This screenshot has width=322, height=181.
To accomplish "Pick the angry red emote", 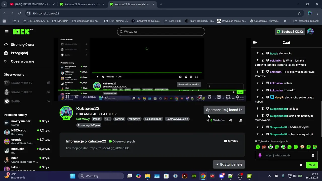I will pos(264,147).
